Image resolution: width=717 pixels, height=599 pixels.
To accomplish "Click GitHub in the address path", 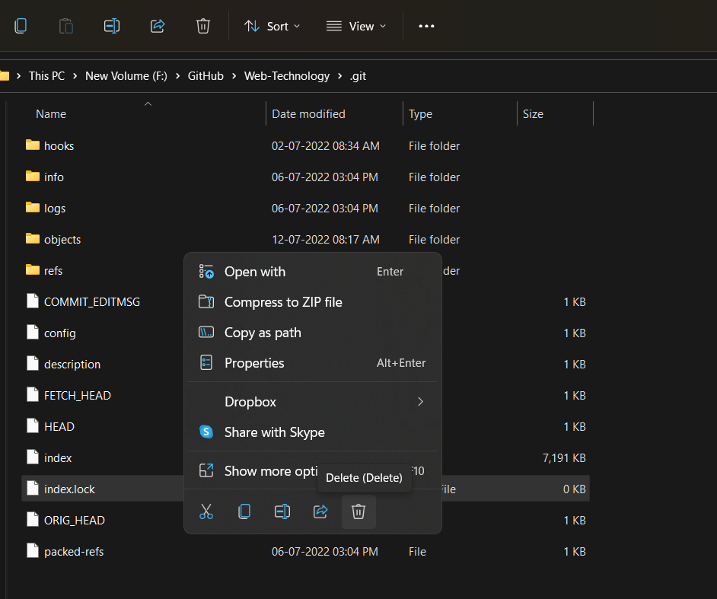I will tap(206, 76).
